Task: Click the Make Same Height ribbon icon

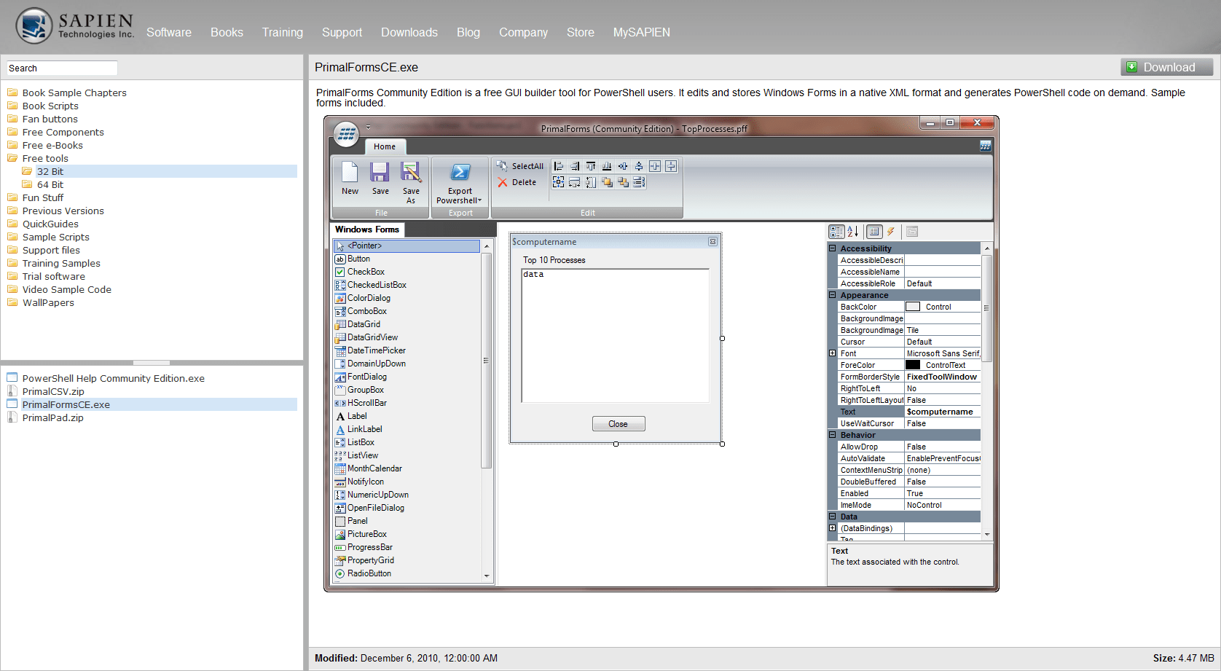Action: (591, 182)
